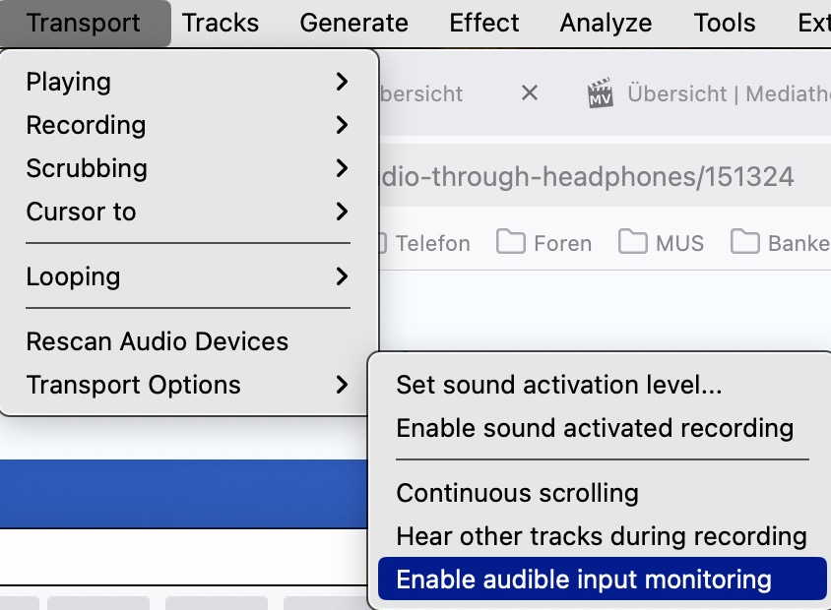Viewport: 831px width, 610px height.
Task: Expand the Cursor to submenu
Action: (x=187, y=212)
